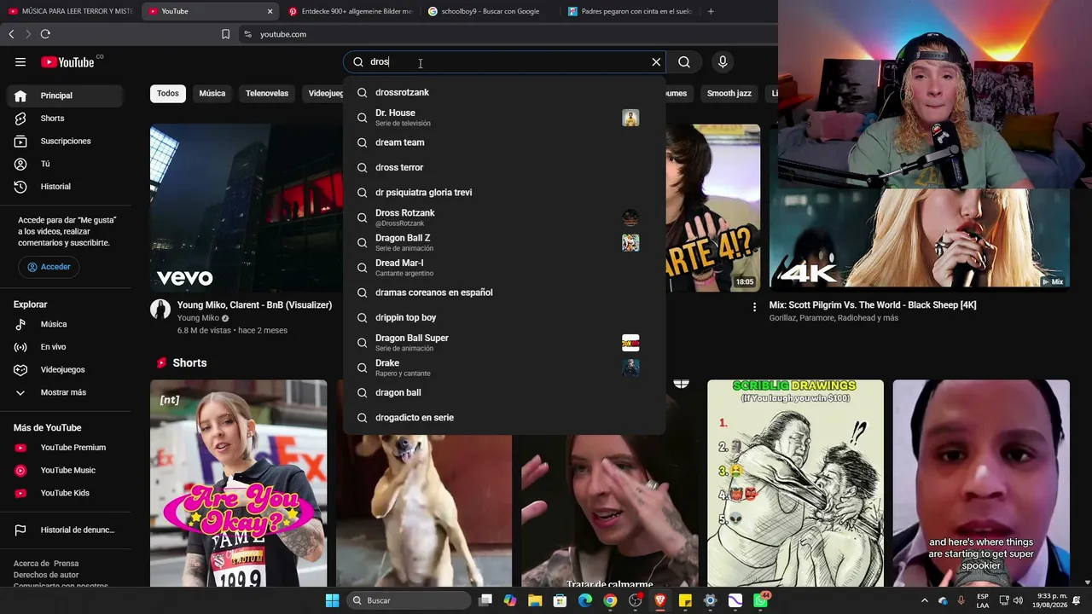
Task: Pick the 'Dragon Ball Super' suggestion
Action: pyautogui.click(x=503, y=342)
